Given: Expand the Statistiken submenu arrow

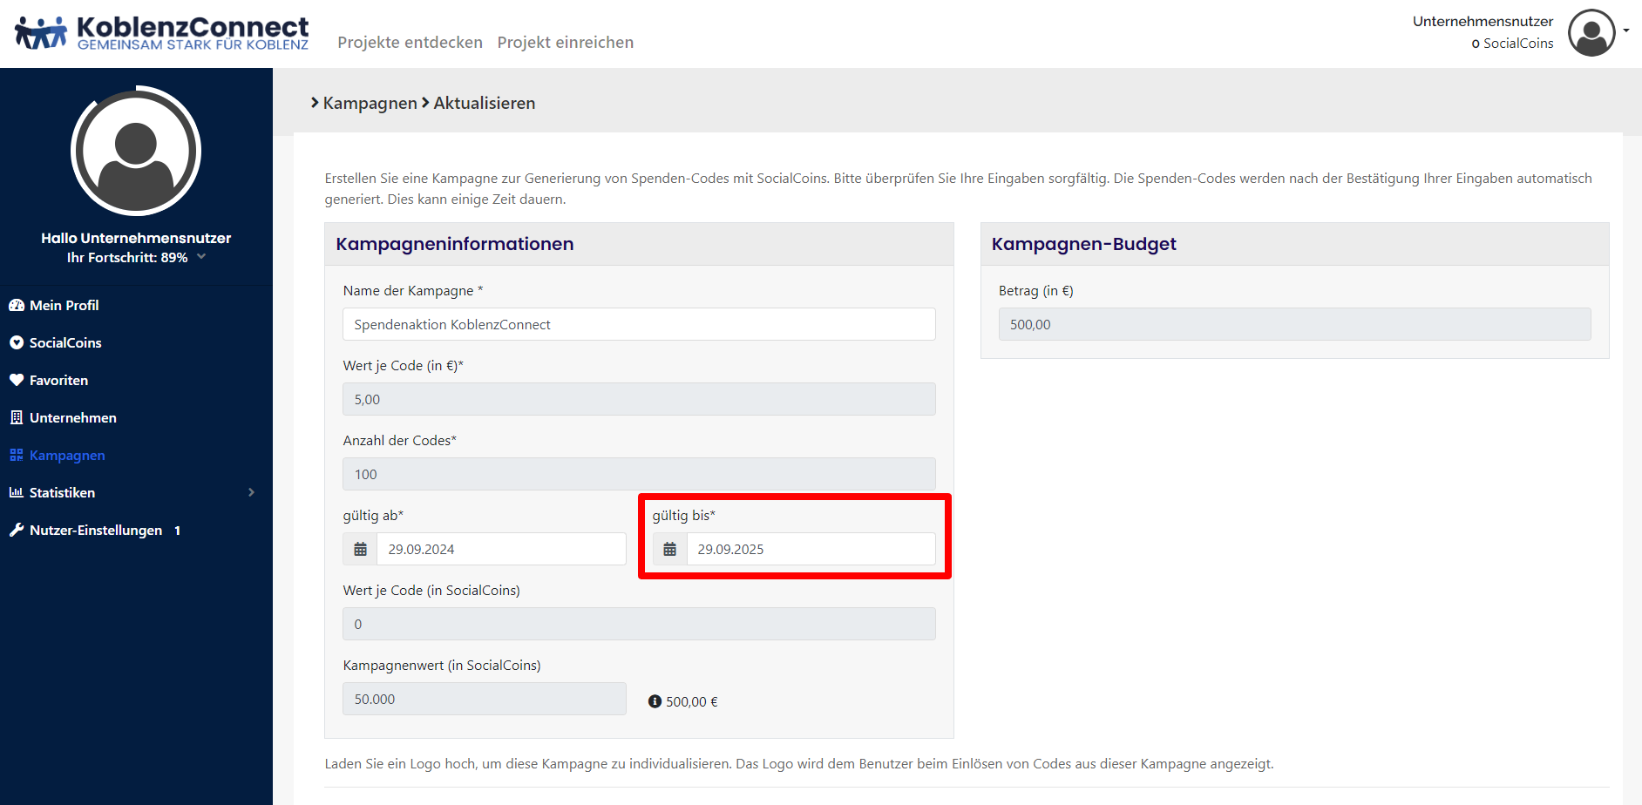Looking at the screenshot, I should click(251, 493).
